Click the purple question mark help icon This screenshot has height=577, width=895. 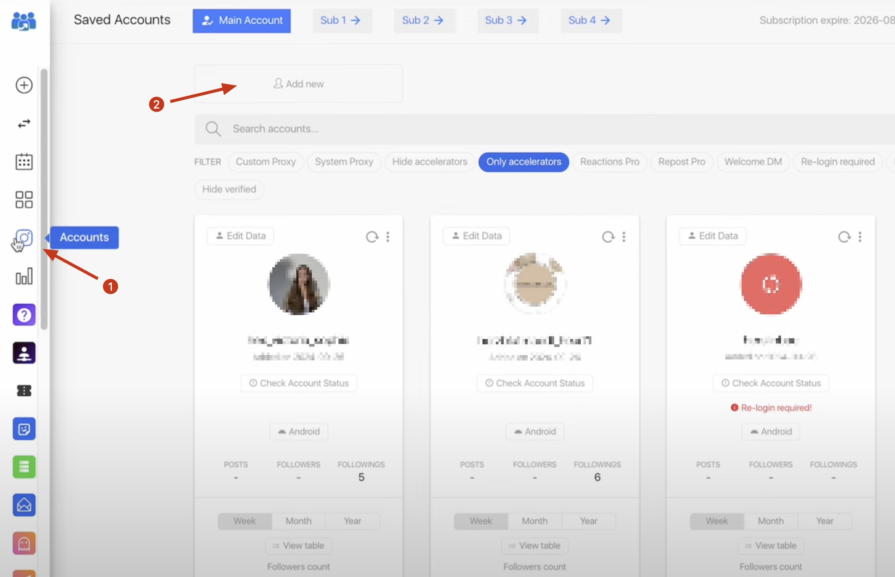click(24, 315)
